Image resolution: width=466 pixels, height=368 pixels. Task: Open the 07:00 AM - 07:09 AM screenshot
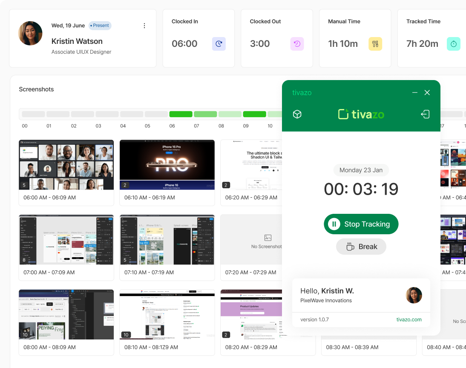pos(66,240)
